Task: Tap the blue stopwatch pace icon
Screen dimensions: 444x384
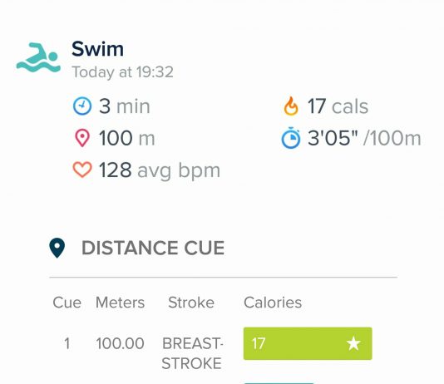Action: (291, 138)
